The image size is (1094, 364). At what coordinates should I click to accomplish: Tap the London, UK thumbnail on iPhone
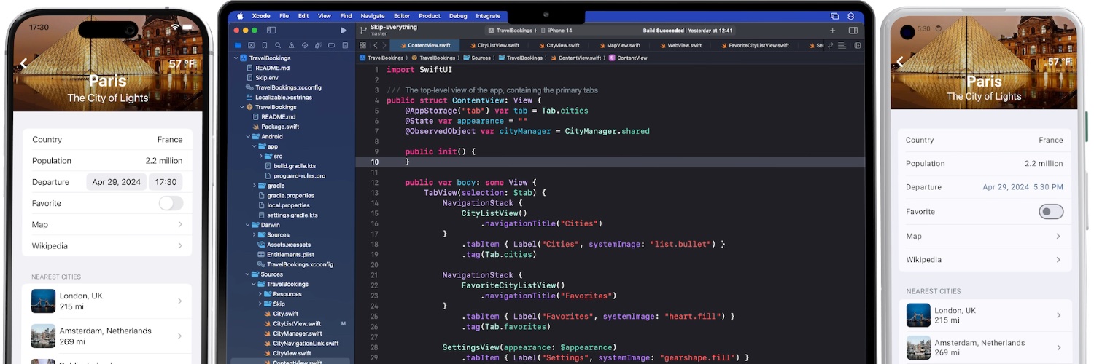pos(44,301)
